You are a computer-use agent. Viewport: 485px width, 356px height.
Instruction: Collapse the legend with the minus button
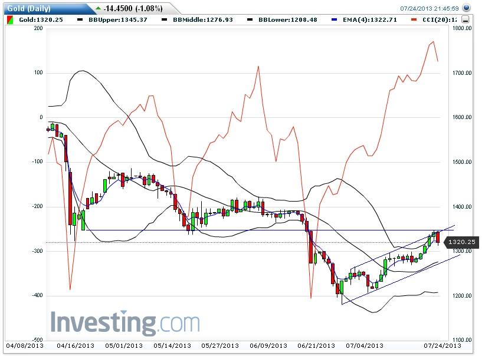[x=466, y=19]
